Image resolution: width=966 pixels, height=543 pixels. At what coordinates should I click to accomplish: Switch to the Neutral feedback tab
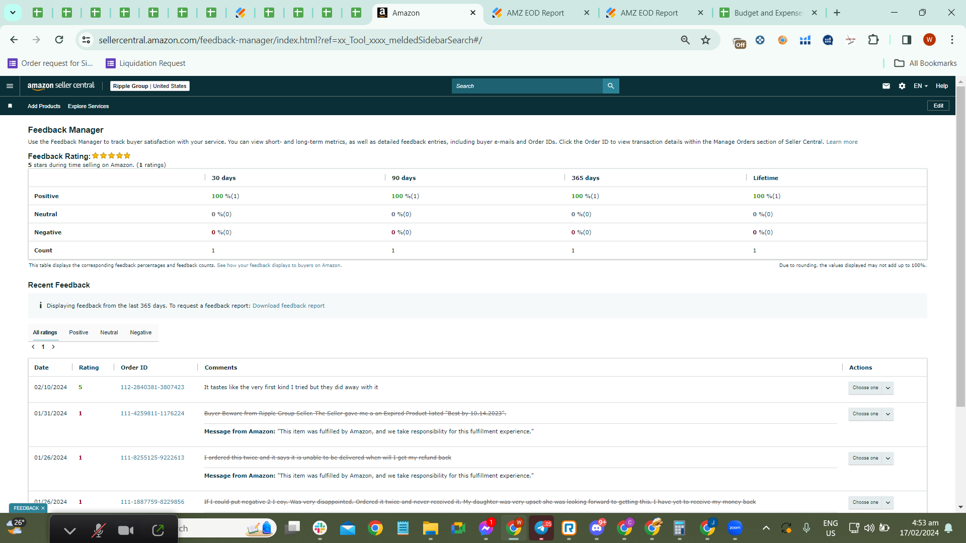pyautogui.click(x=109, y=332)
